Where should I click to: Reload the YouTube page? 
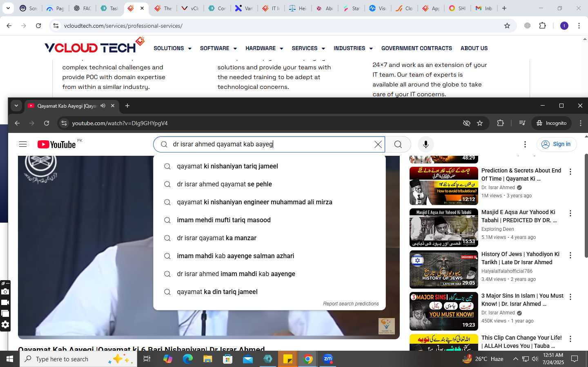(x=47, y=123)
